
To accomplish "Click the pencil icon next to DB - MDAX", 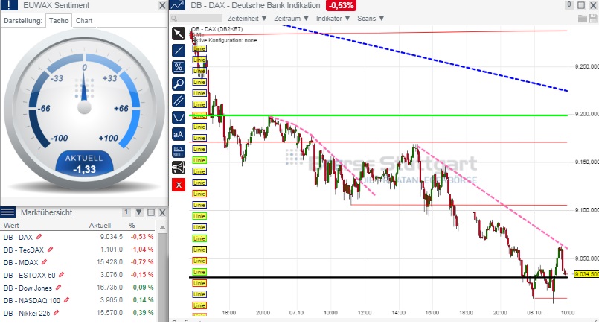I will [x=45, y=262].
